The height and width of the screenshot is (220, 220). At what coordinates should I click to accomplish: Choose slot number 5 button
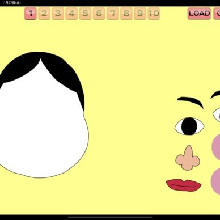[x=85, y=14]
